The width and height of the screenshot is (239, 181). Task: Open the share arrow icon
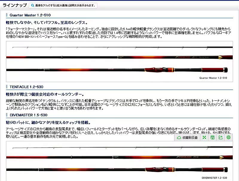point(220,137)
